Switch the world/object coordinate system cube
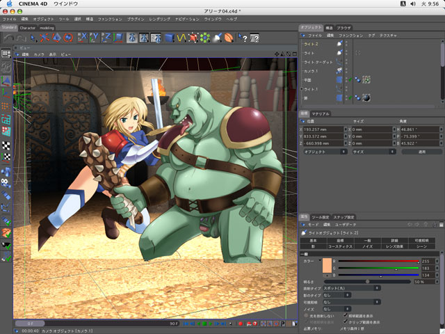Image resolution: width=445 pixels, height=334 pixels. (x=118, y=38)
